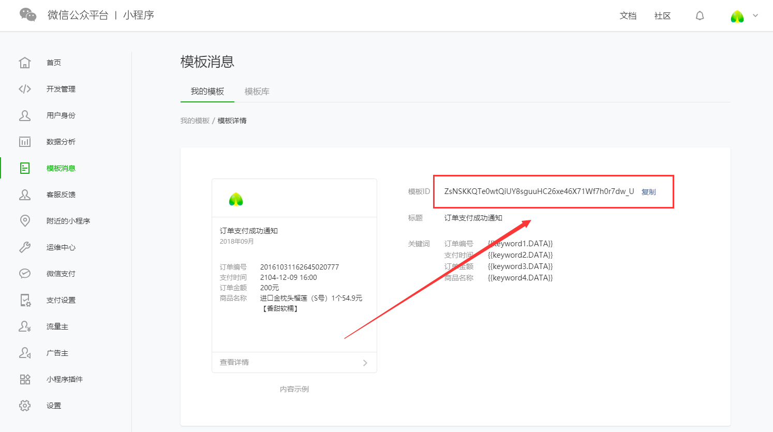Expand the account avatar dropdown arrow

tap(755, 16)
